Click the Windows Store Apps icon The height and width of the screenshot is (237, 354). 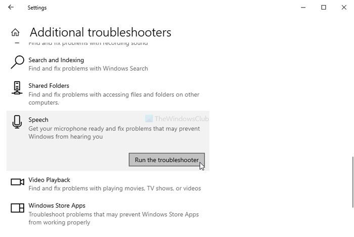tap(17, 208)
